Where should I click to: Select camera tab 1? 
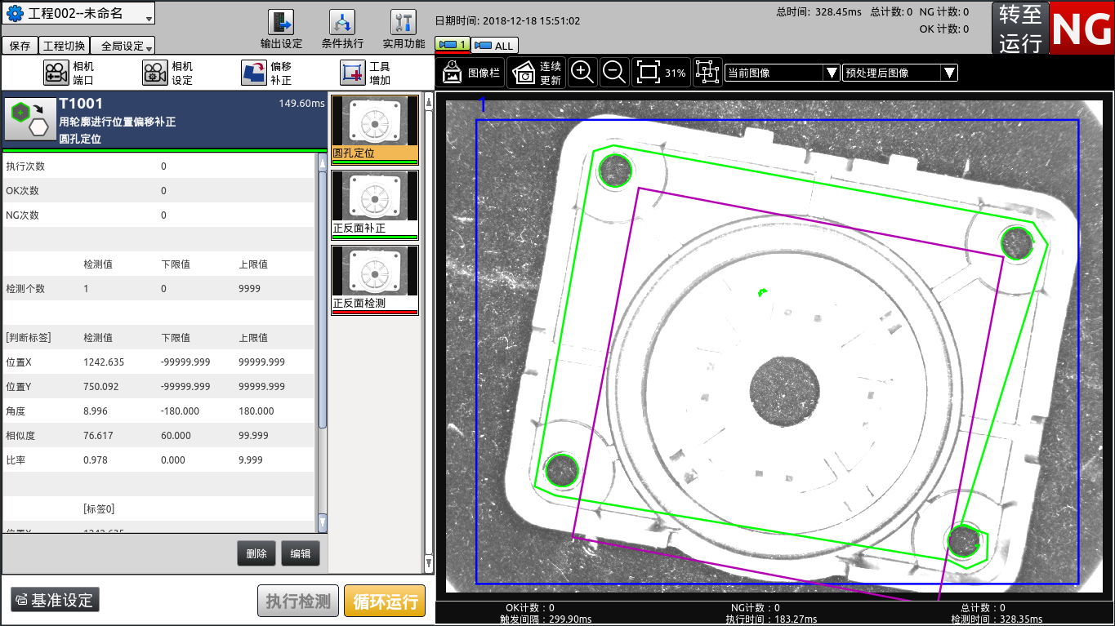click(453, 45)
